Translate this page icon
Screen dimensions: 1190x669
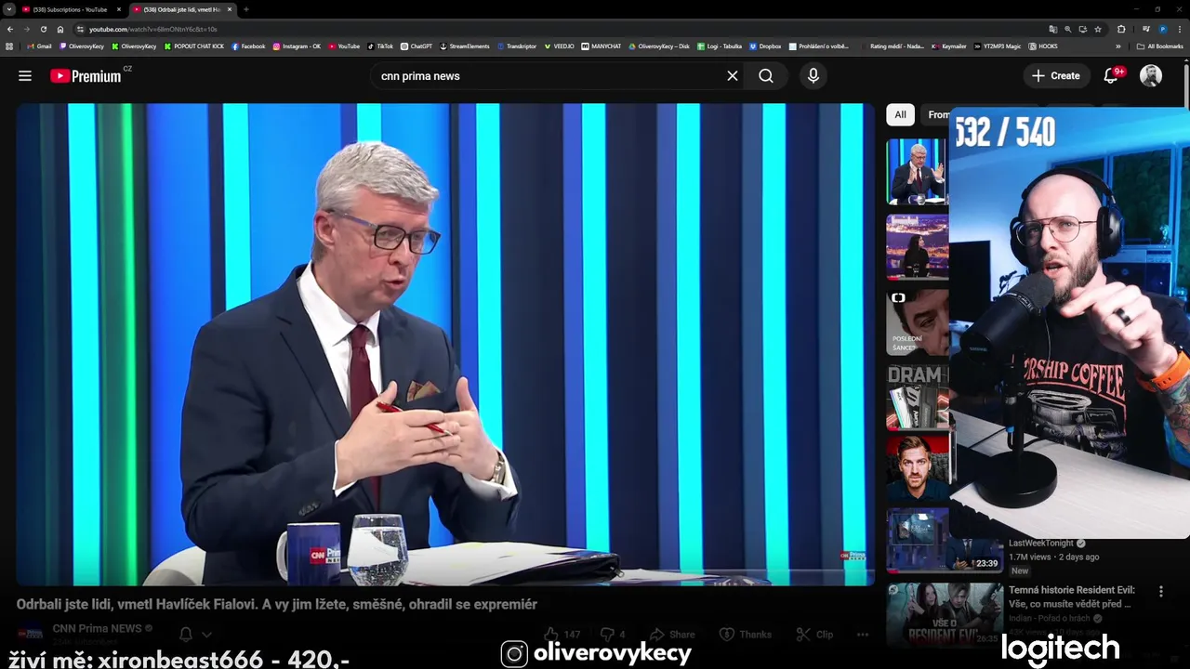(1052, 29)
